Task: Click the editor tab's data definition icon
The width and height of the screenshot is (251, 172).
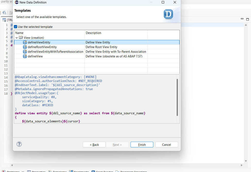Action: [x=4, y=20]
